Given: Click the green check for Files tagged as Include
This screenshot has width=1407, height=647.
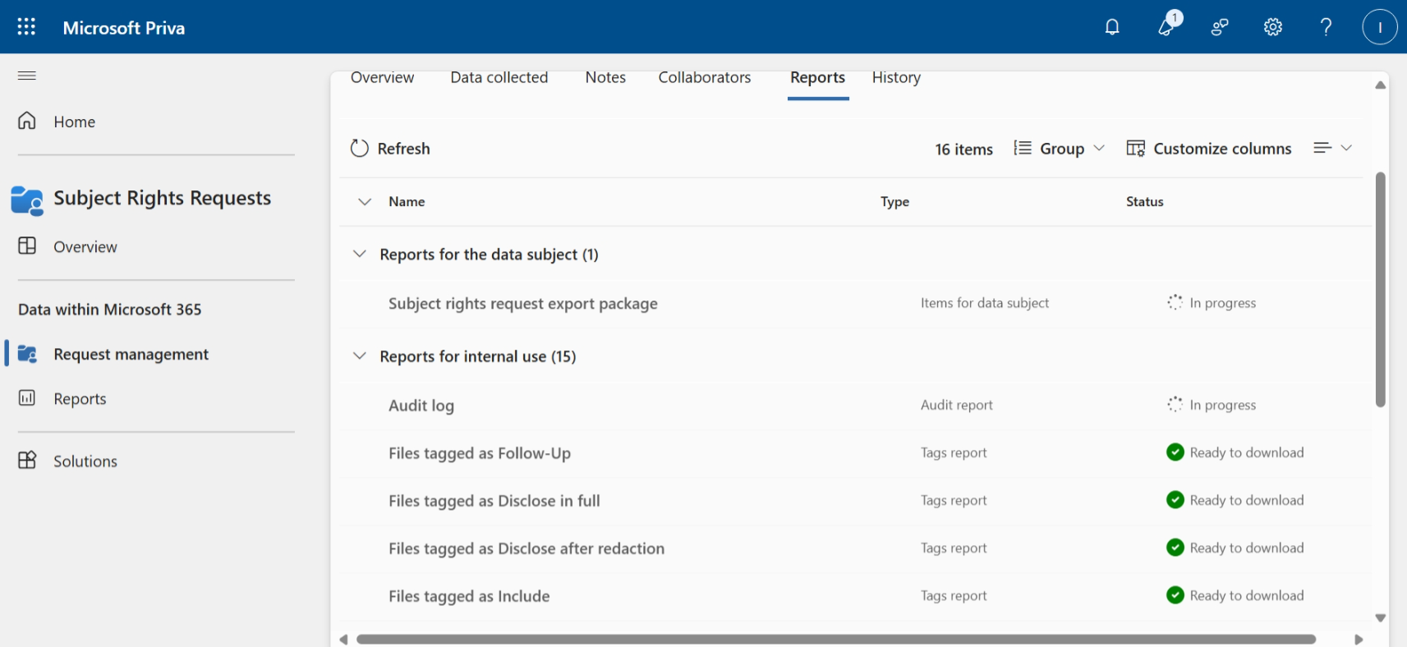Looking at the screenshot, I should tap(1175, 594).
